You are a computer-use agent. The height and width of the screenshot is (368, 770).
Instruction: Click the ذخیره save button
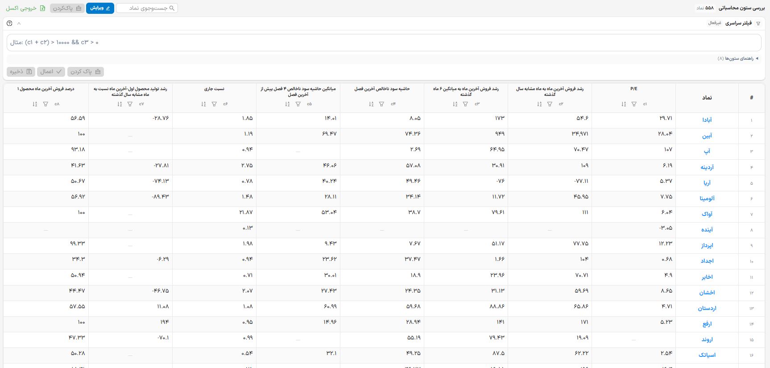[x=21, y=71]
